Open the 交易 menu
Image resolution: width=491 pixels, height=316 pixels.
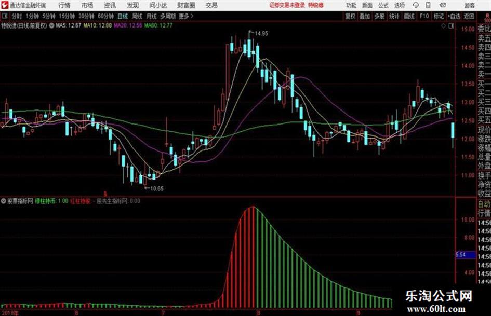click(x=211, y=5)
